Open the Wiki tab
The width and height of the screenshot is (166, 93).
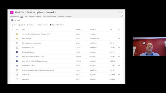click(26, 17)
